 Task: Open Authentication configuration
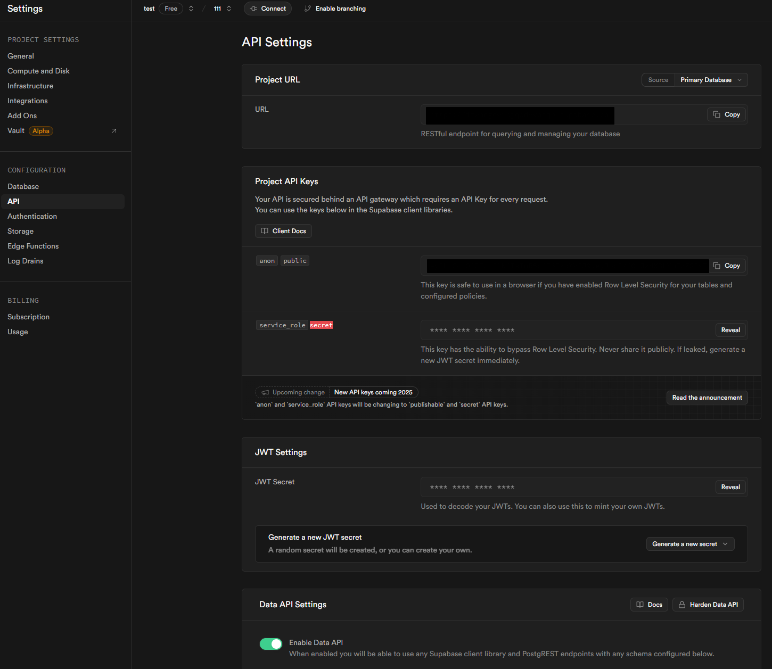(32, 216)
